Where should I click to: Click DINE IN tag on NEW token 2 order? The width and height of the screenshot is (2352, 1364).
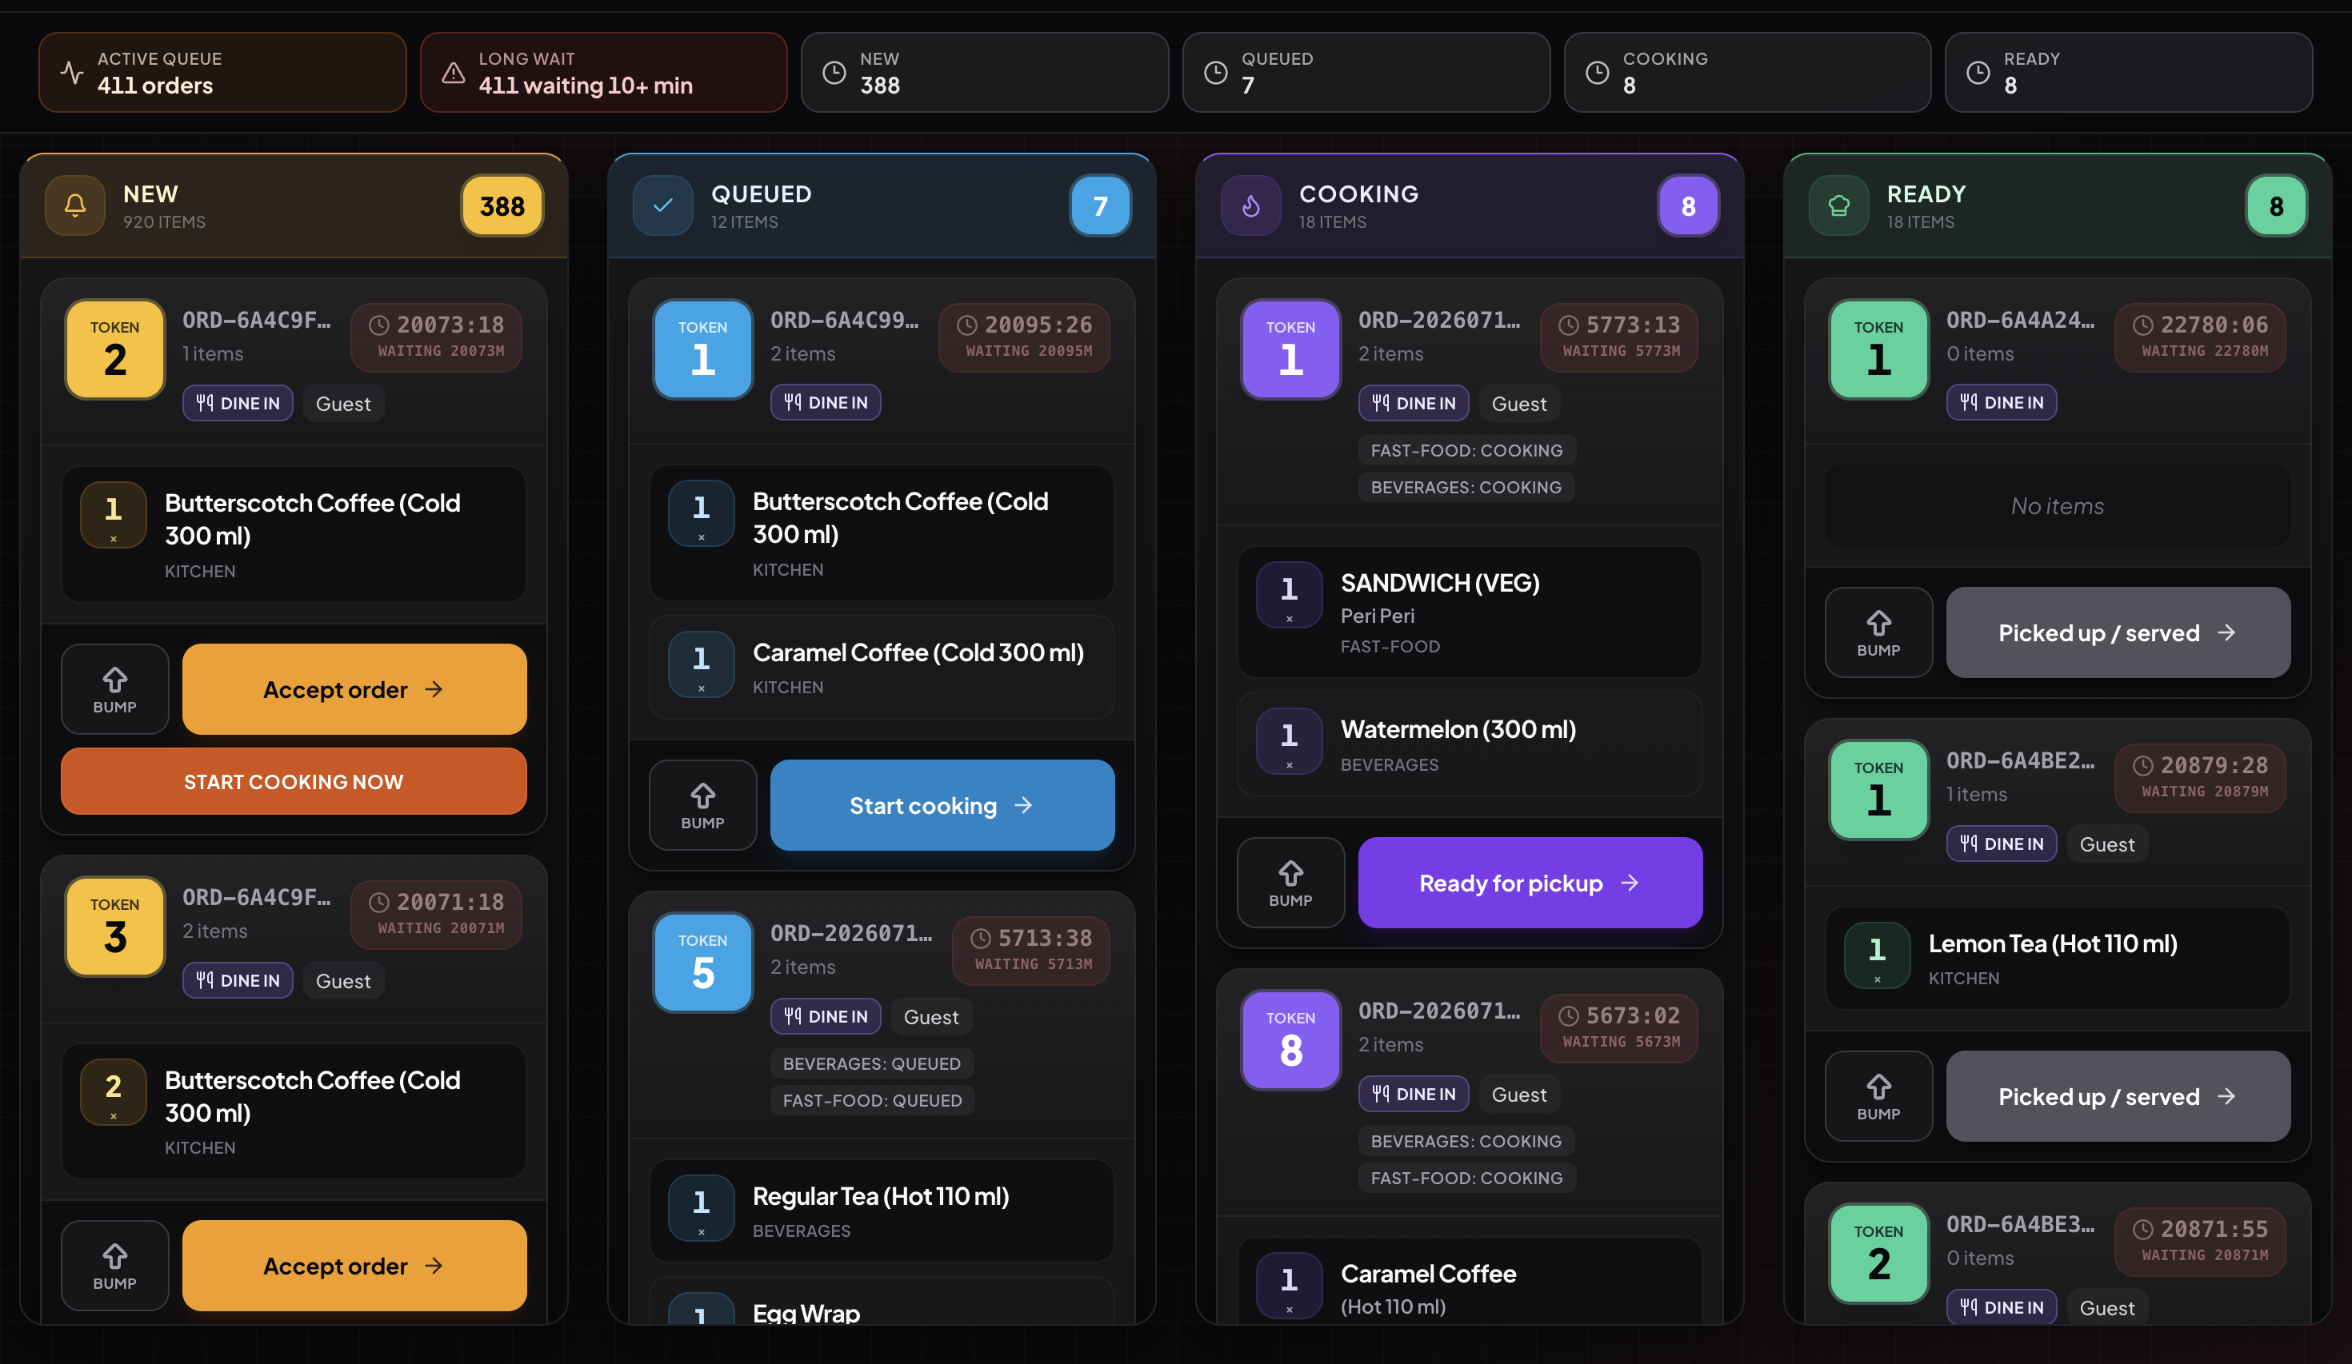pos(238,403)
